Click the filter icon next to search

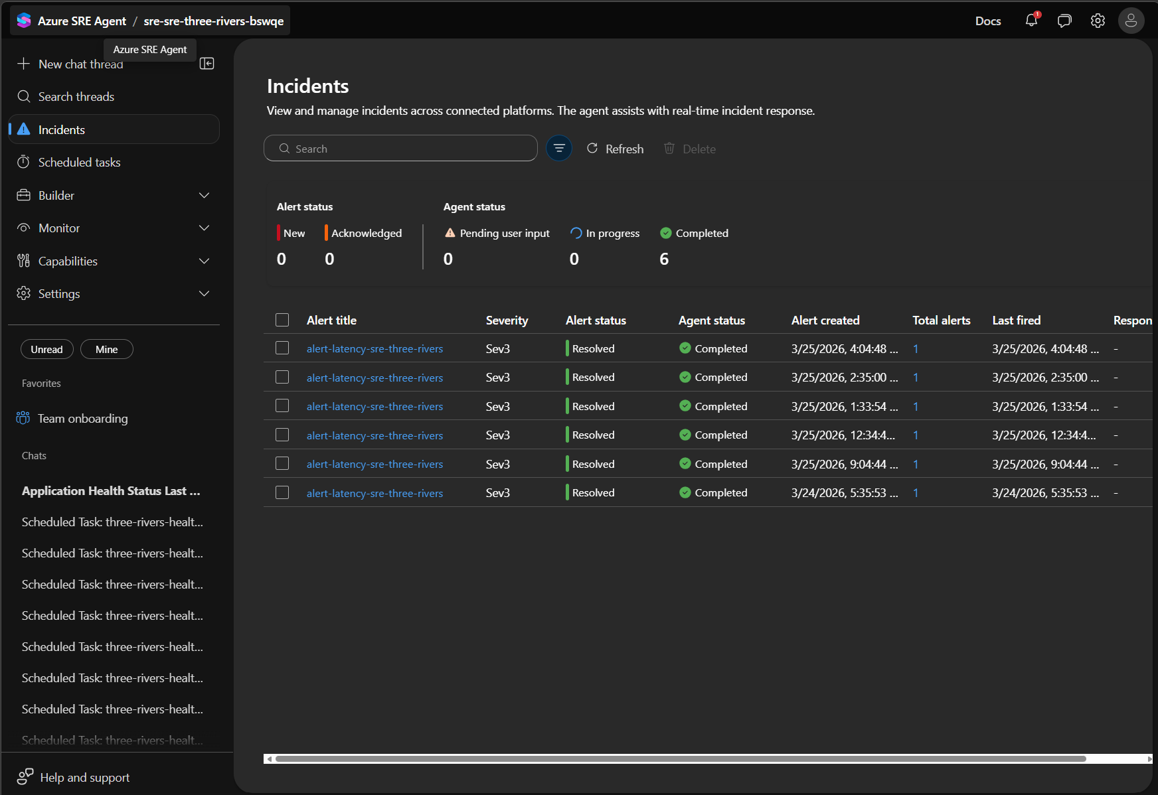[558, 148]
